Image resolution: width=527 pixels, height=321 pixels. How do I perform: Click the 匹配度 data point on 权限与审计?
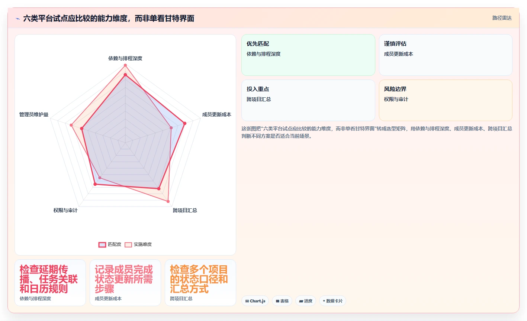point(95,184)
